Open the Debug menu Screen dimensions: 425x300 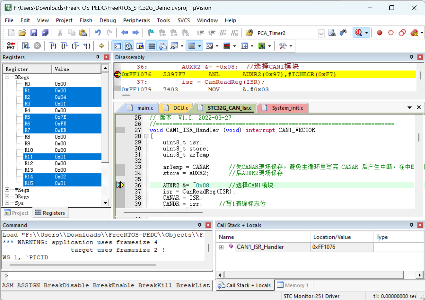(x=108, y=20)
